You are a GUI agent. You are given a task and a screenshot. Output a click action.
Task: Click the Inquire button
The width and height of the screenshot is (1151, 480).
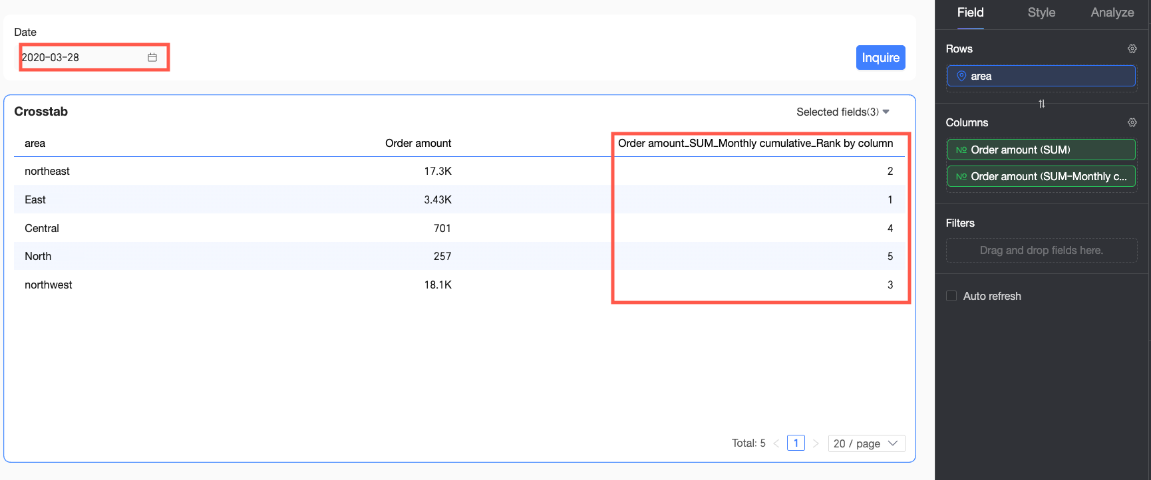[880, 57]
